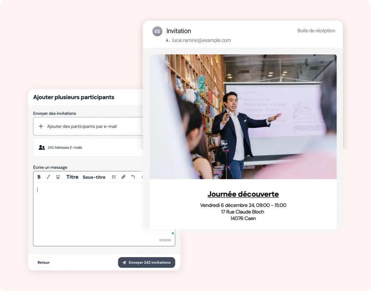Insert a bulleted list in message
This screenshot has width=371, height=291.
pos(114,177)
